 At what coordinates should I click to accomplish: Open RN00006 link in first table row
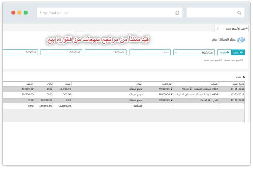click(165, 89)
